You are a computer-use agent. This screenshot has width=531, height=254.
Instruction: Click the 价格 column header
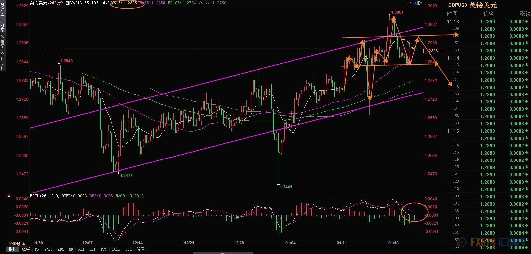(x=489, y=14)
